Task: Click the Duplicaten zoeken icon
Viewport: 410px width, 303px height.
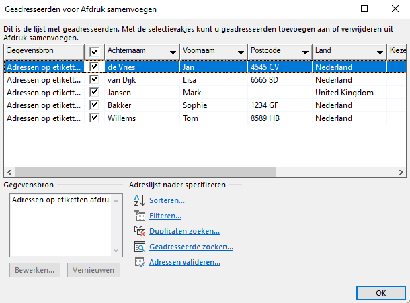Action: point(139,231)
